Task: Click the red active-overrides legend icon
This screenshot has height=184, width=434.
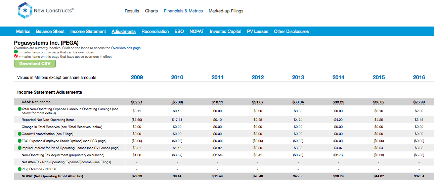Action: click(x=16, y=57)
